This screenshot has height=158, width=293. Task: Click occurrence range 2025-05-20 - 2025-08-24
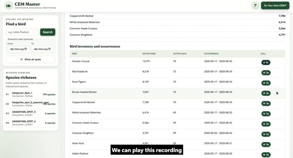pos(218,133)
